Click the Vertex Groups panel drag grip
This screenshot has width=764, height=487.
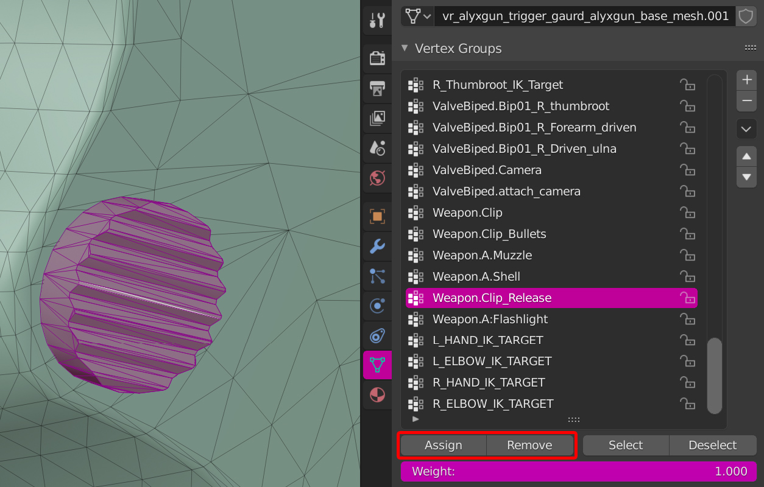tap(751, 48)
